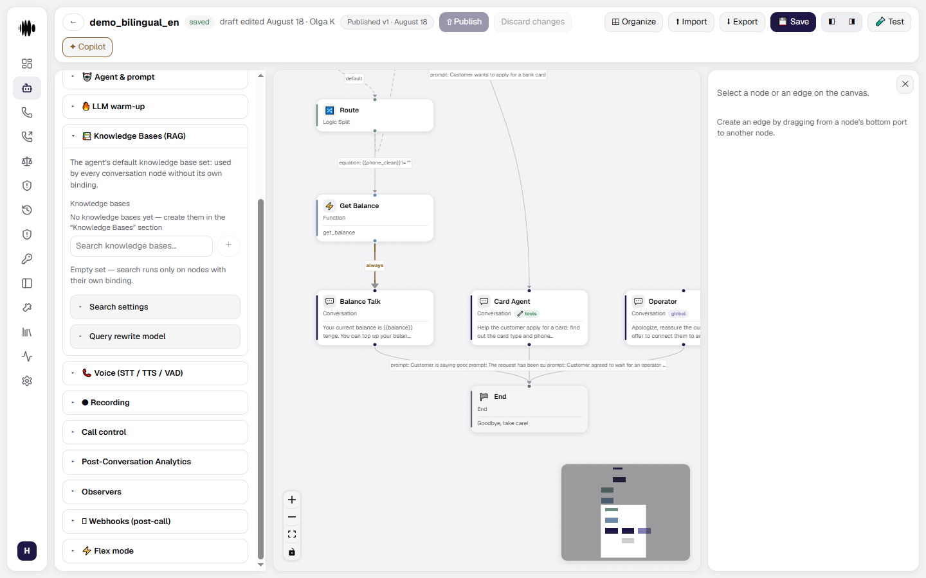This screenshot has height=578, width=926.
Task: Expand Query rewrite model
Action: [x=155, y=337]
